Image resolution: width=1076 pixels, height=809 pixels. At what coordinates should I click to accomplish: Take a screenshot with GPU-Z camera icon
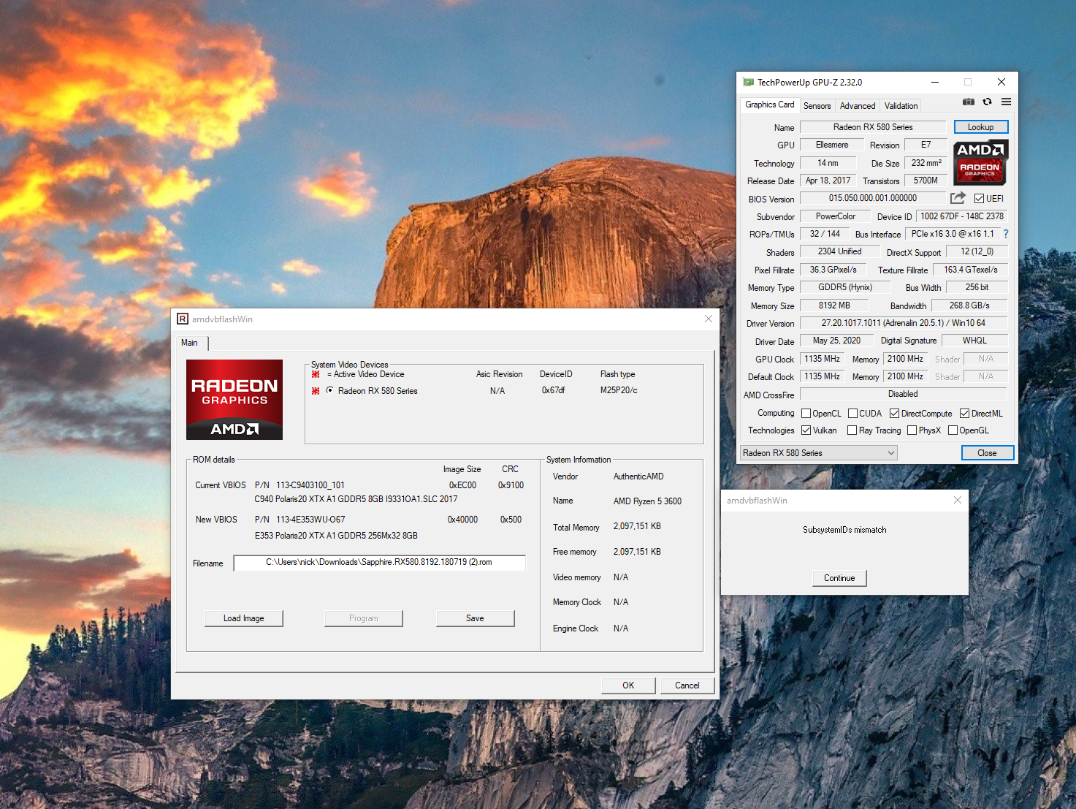(968, 102)
